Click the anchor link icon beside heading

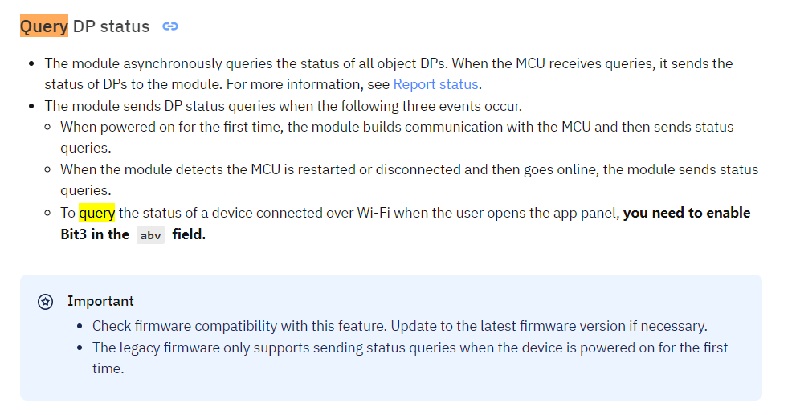click(x=170, y=26)
